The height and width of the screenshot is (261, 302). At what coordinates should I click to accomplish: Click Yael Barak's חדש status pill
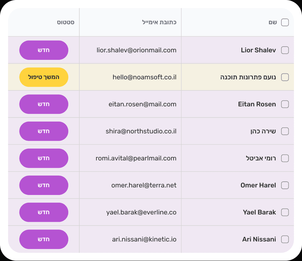44,212
